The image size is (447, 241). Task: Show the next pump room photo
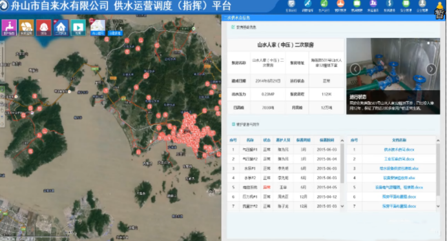[431, 69]
